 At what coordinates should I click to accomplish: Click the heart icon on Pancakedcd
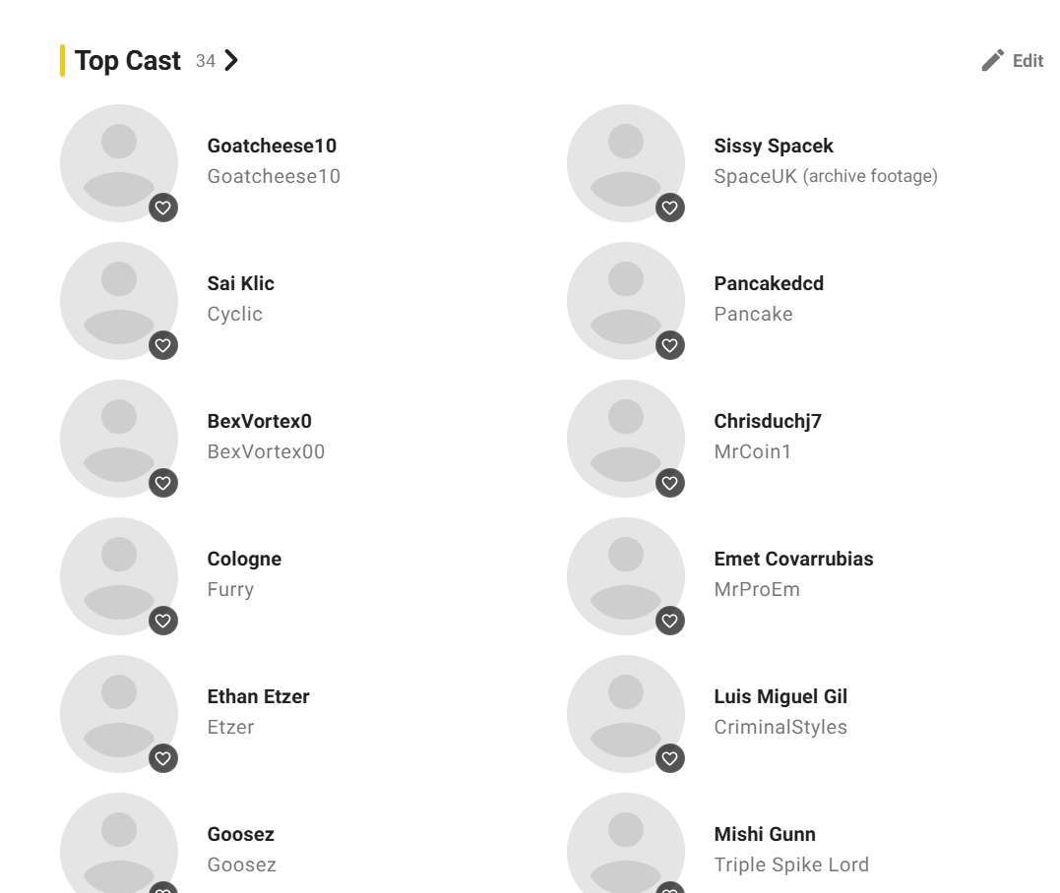coord(670,345)
